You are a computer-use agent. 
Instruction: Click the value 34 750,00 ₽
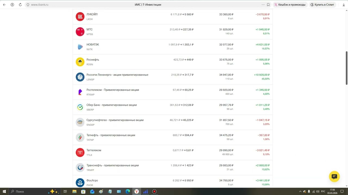(226, 181)
